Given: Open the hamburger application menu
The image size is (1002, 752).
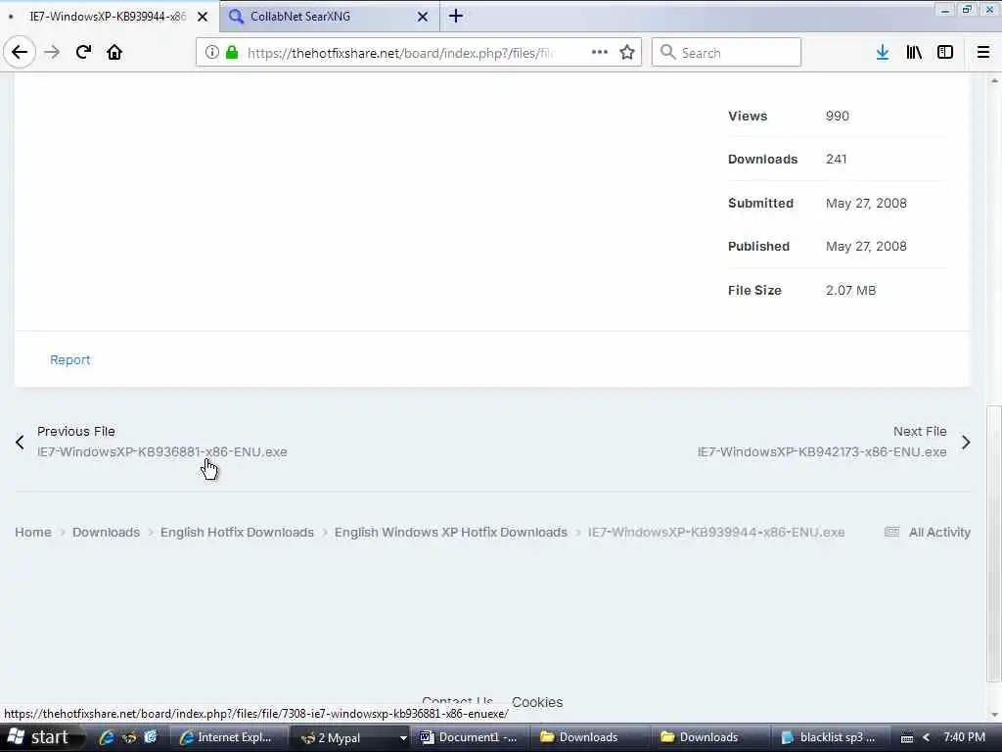Looking at the screenshot, I should 983,52.
